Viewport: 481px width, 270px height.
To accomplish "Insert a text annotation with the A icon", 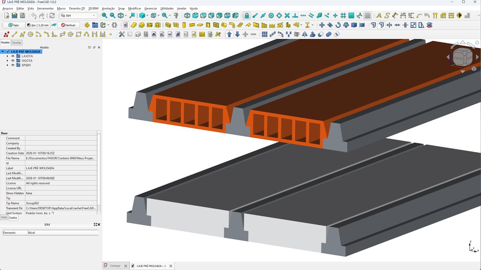I will [x=379, y=16].
